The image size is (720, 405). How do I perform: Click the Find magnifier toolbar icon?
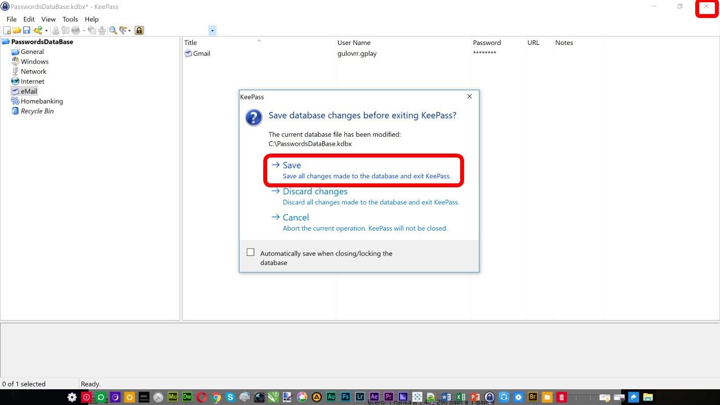coord(113,30)
